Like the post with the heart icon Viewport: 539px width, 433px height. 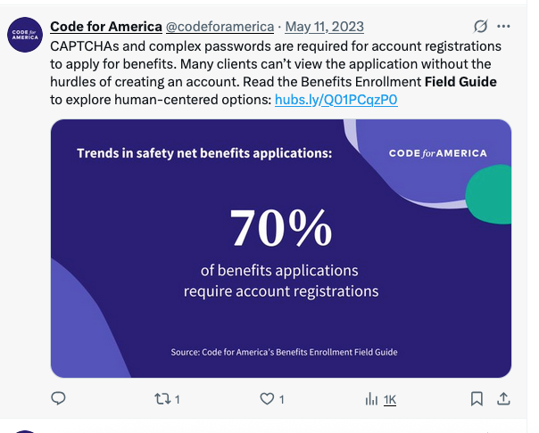point(267,399)
